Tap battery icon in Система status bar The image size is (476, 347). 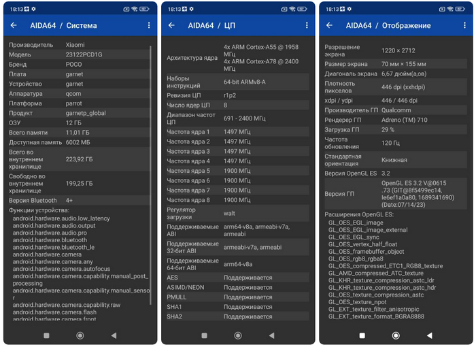144,9
